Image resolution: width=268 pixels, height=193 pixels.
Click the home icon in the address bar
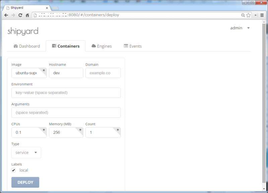click(x=27, y=15)
